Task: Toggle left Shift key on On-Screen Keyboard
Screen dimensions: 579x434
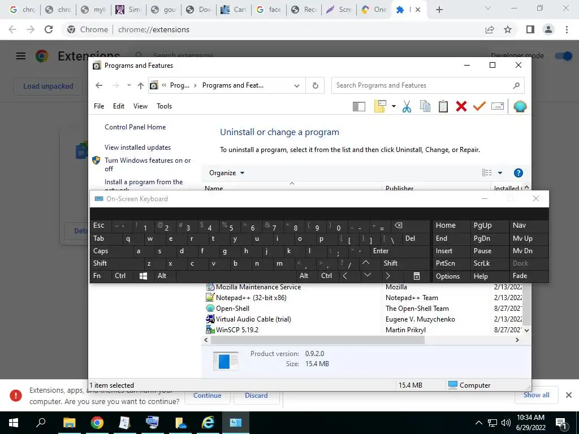Action: point(116,263)
